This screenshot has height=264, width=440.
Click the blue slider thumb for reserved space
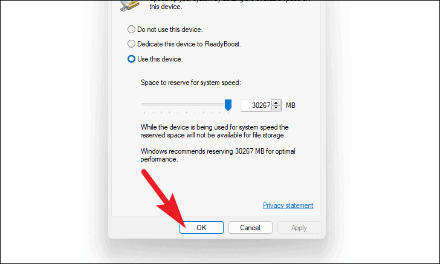[x=228, y=105]
